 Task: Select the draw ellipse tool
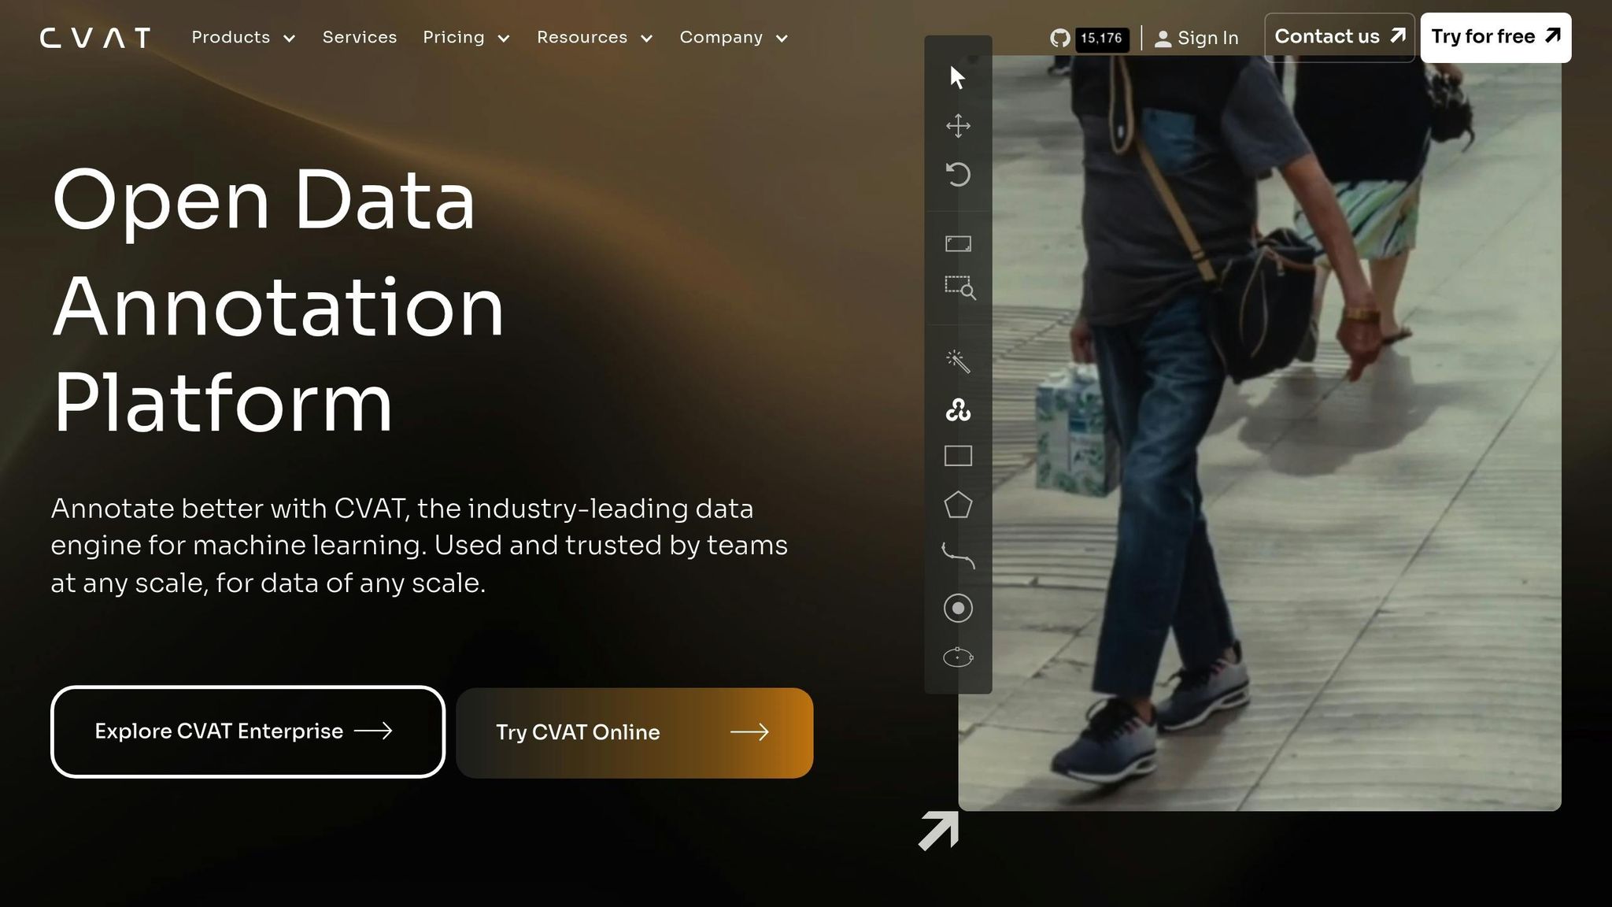click(958, 657)
